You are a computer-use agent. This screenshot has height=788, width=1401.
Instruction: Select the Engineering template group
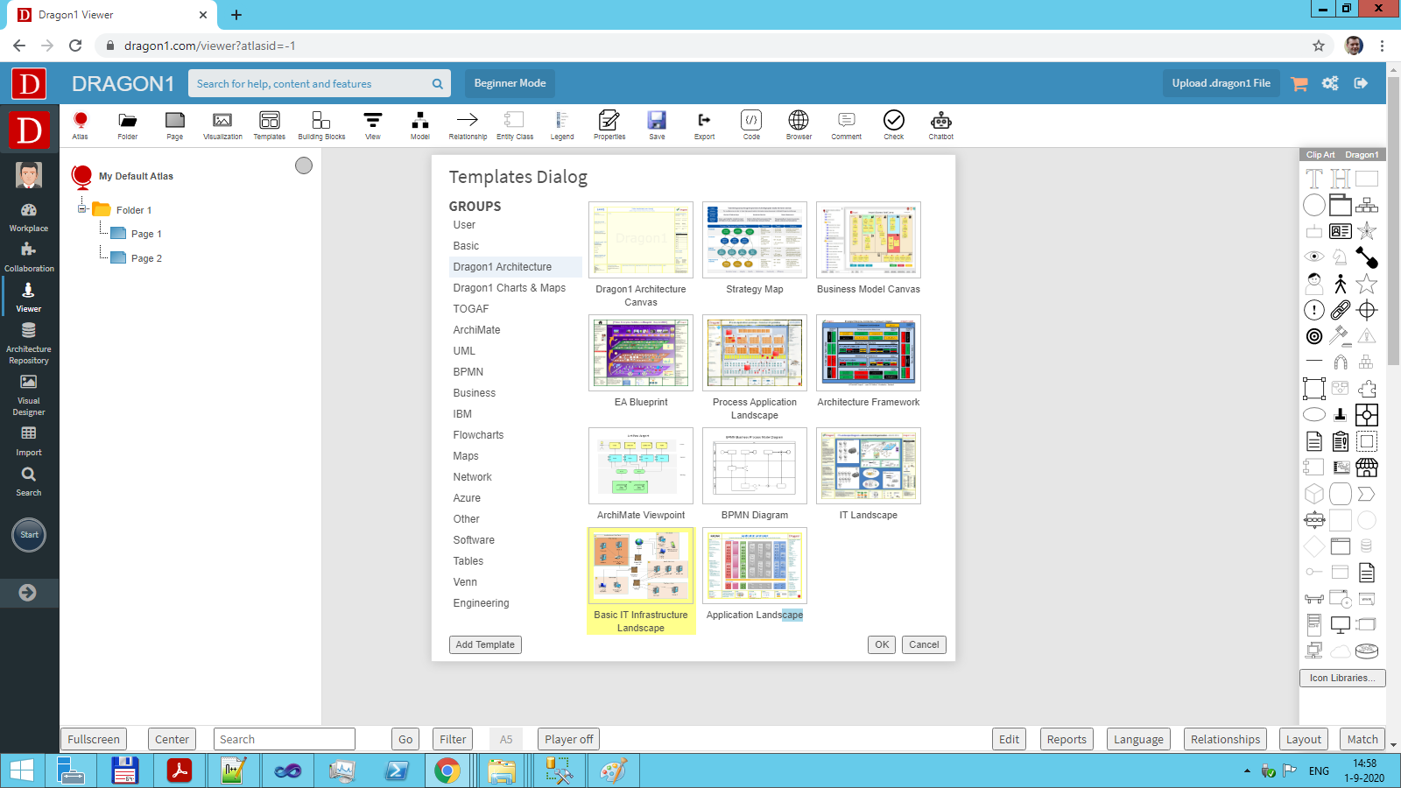pyautogui.click(x=481, y=603)
